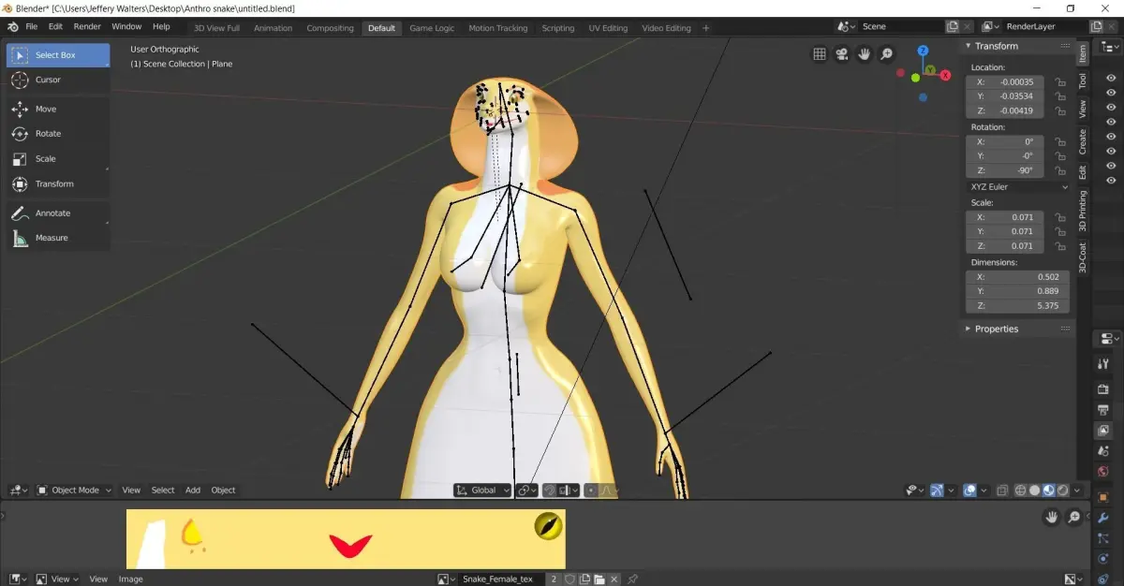Open the Scene properties tab
Image resolution: width=1124 pixels, height=586 pixels.
click(1103, 451)
